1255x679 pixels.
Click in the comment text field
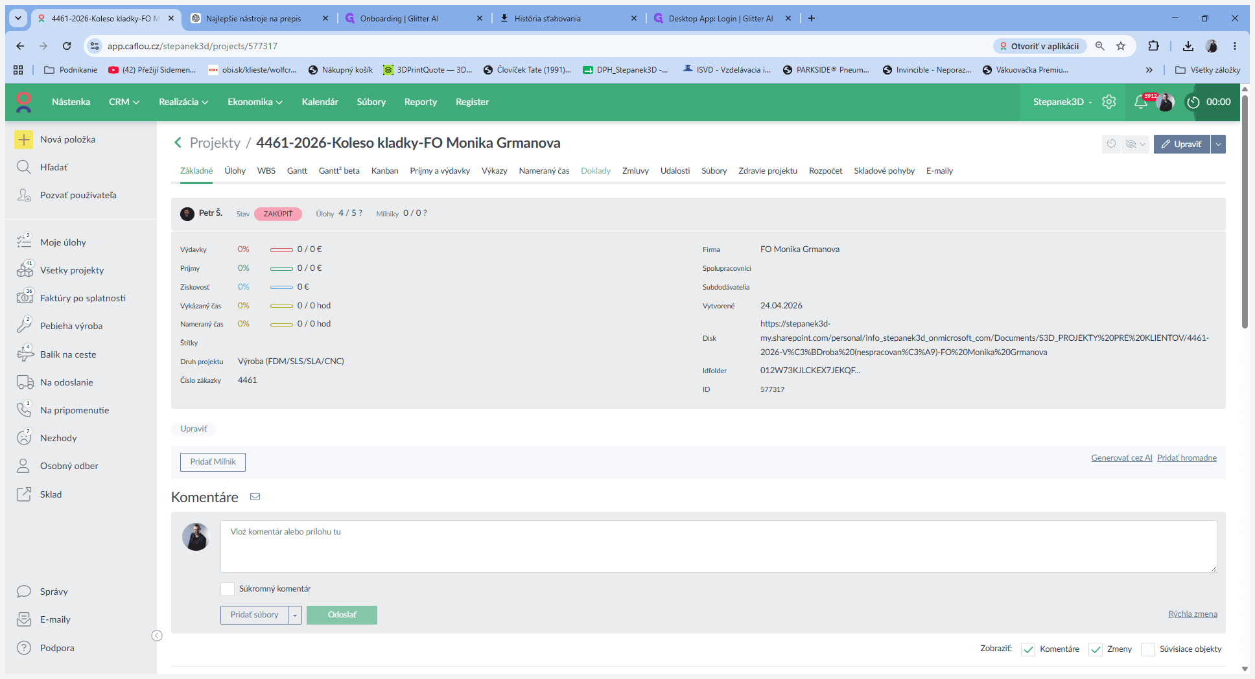[718, 546]
